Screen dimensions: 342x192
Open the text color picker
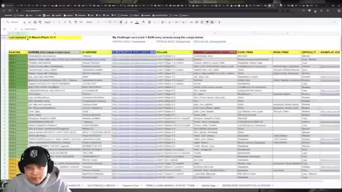[x=137, y=22]
